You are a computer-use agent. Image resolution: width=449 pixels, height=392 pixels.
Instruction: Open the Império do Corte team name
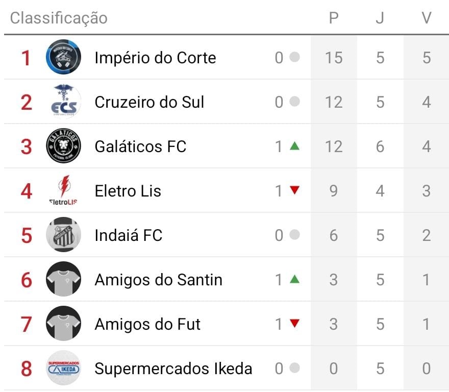click(x=155, y=58)
